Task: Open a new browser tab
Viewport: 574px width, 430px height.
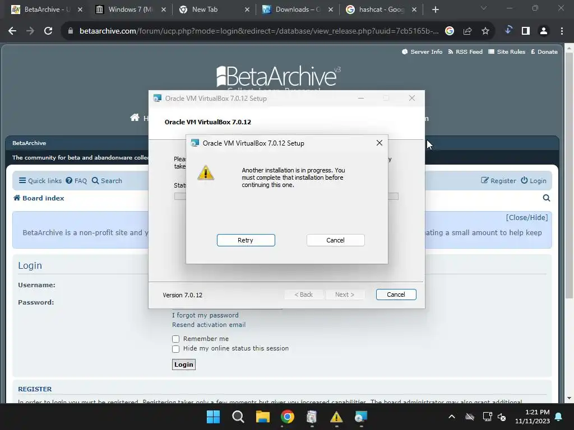Action: click(x=435, y=10)
